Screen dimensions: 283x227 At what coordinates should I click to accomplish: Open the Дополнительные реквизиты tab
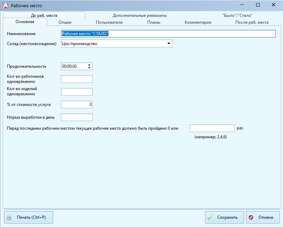pos(140,15)
